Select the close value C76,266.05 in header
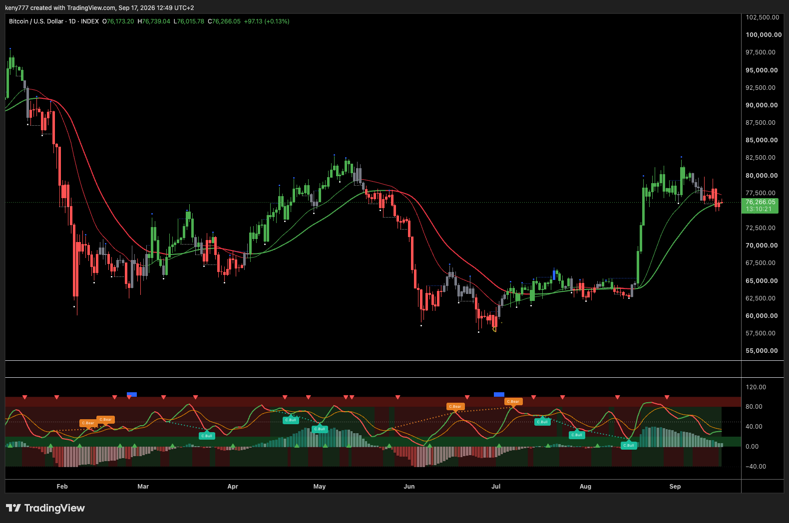 point(224,21)
